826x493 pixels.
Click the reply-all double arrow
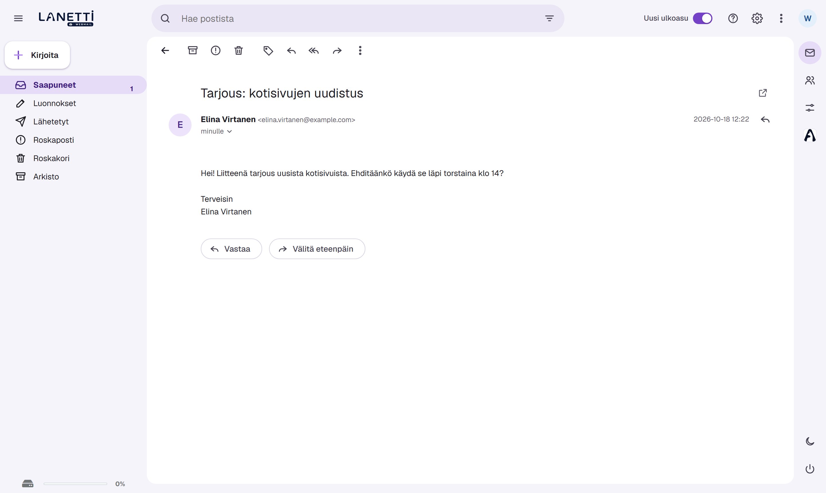click(314, 50)
